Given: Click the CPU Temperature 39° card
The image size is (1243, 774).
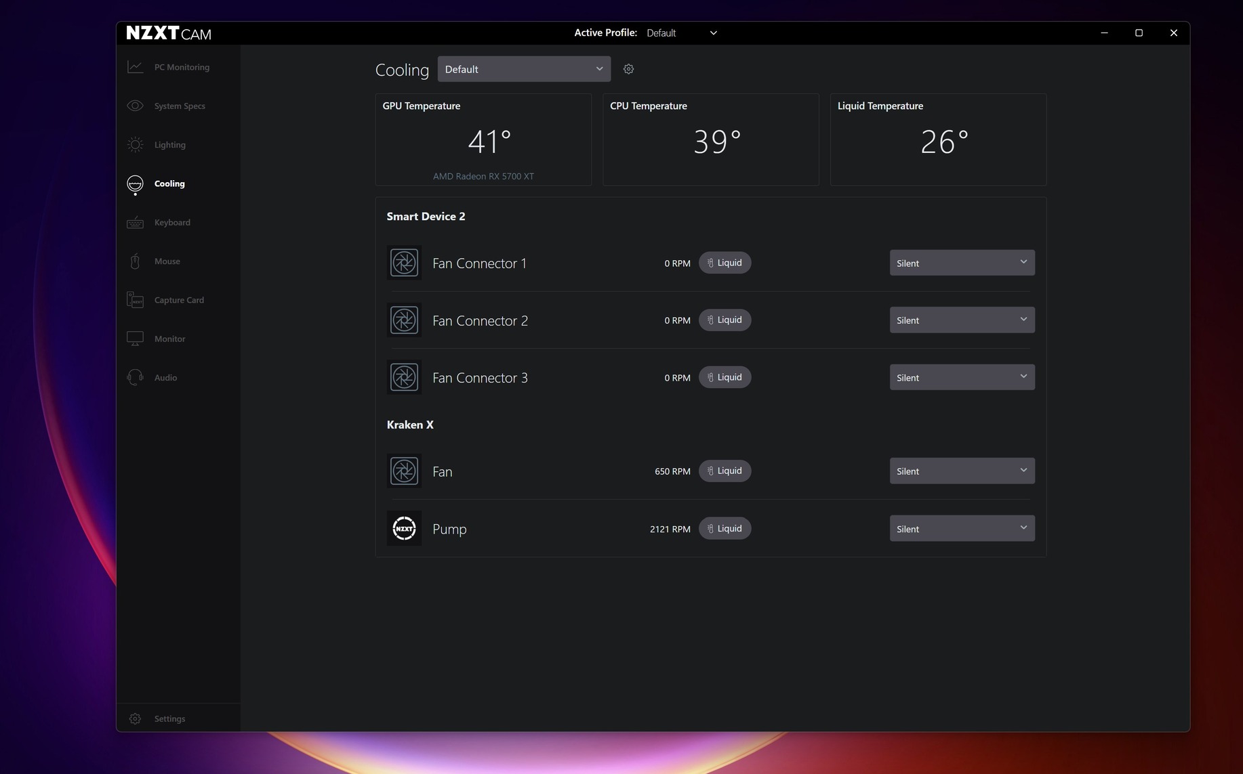Looking at the screenshot, I should point(711,139).
